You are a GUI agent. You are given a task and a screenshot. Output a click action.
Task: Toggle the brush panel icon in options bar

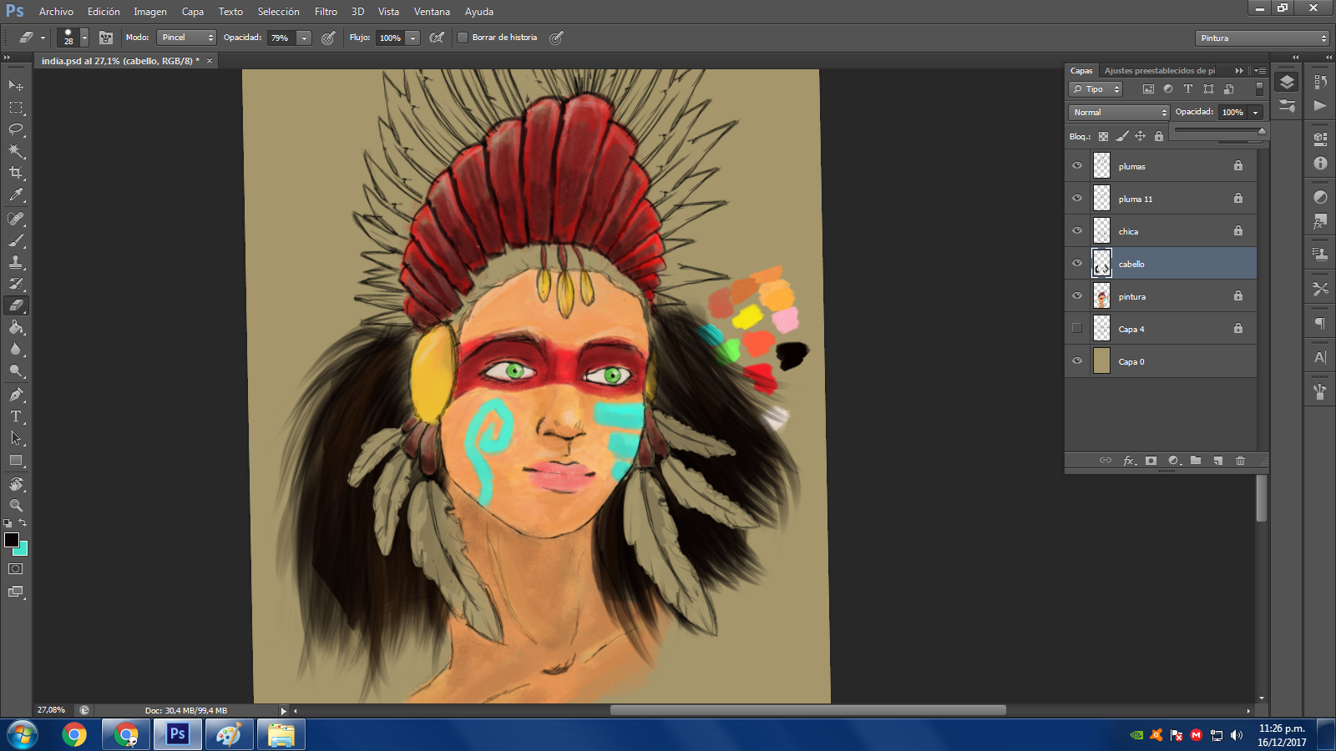(x=106, y=38)
